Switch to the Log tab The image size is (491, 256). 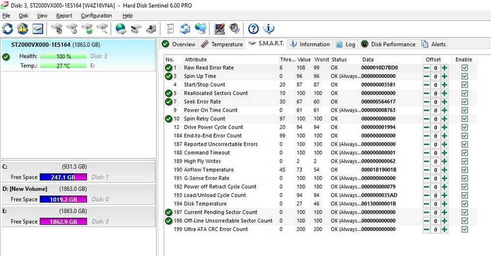click(x=345, y=44)
